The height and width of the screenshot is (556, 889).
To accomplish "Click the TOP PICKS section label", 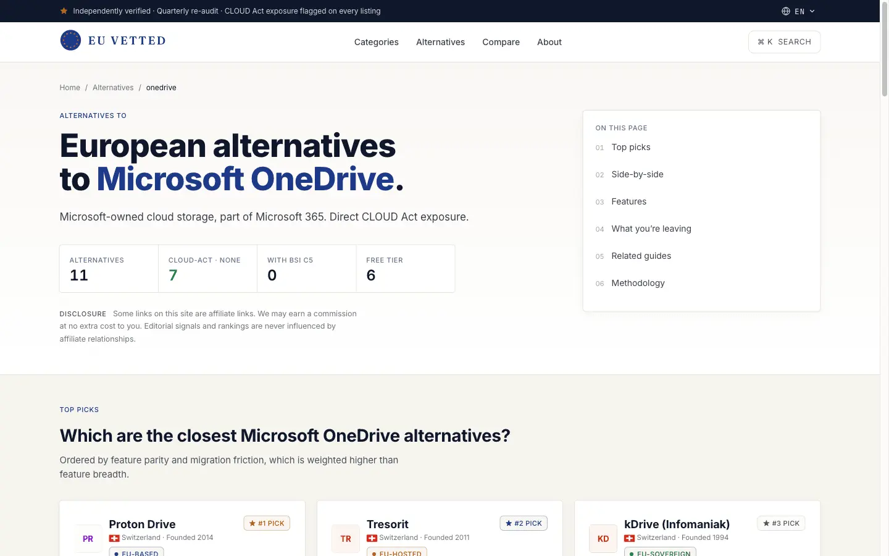I will click(x=79, y=410).
